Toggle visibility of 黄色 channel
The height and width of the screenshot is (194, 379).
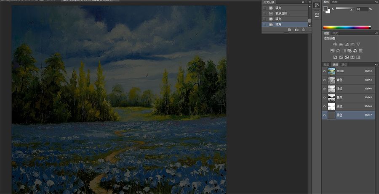[x=324, y=97]
